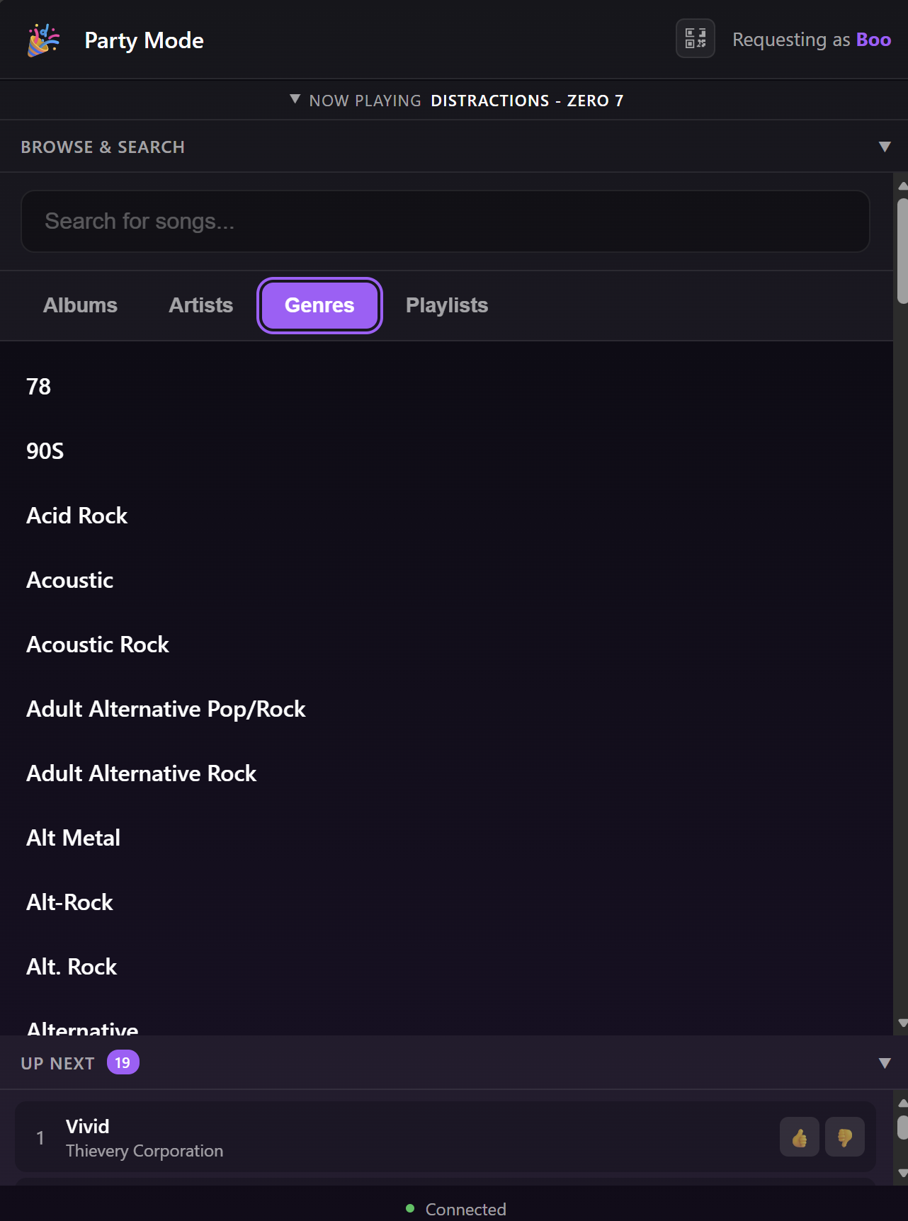
Task: Open the QR code sharing panel
Action: click(x=694, y=39)
